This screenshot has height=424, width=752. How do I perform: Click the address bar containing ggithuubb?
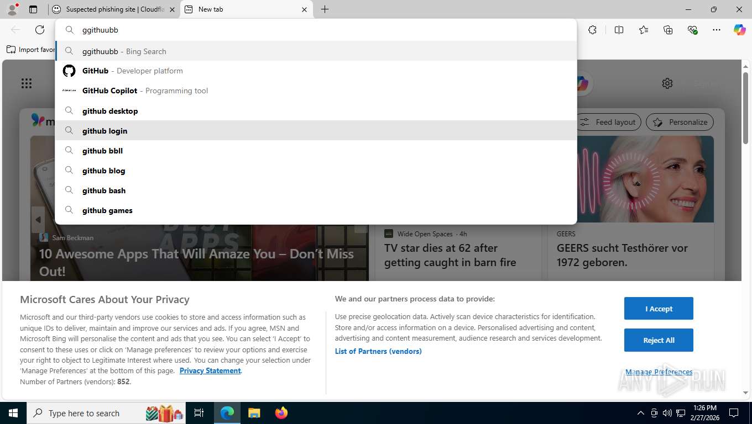(x=316, y=30)
